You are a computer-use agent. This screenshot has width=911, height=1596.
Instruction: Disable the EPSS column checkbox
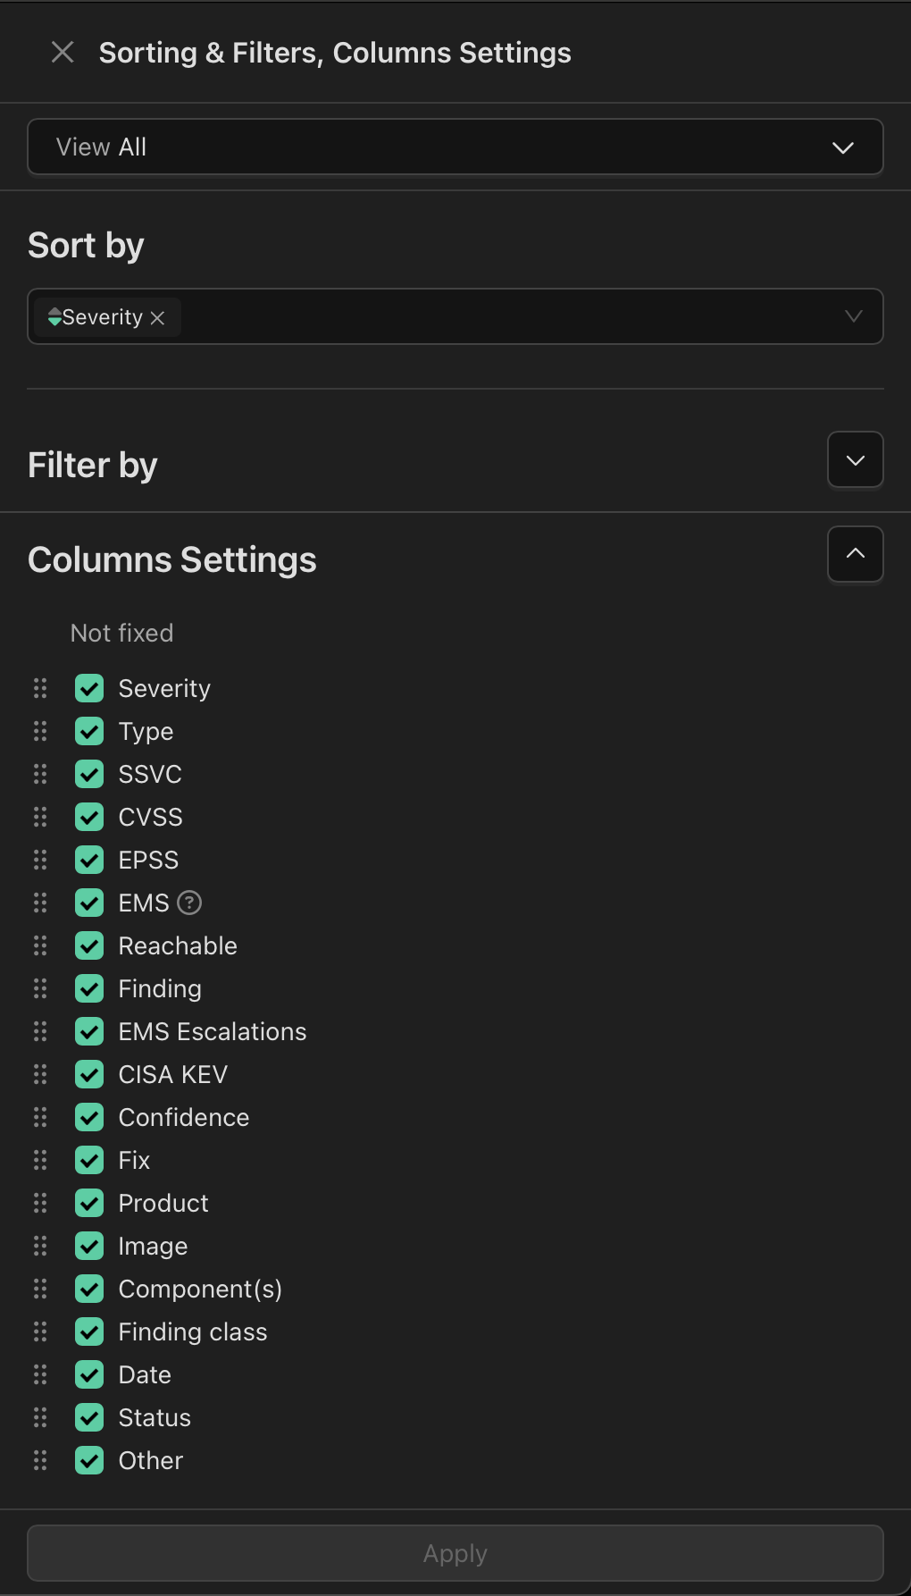[x=89, y=860]
